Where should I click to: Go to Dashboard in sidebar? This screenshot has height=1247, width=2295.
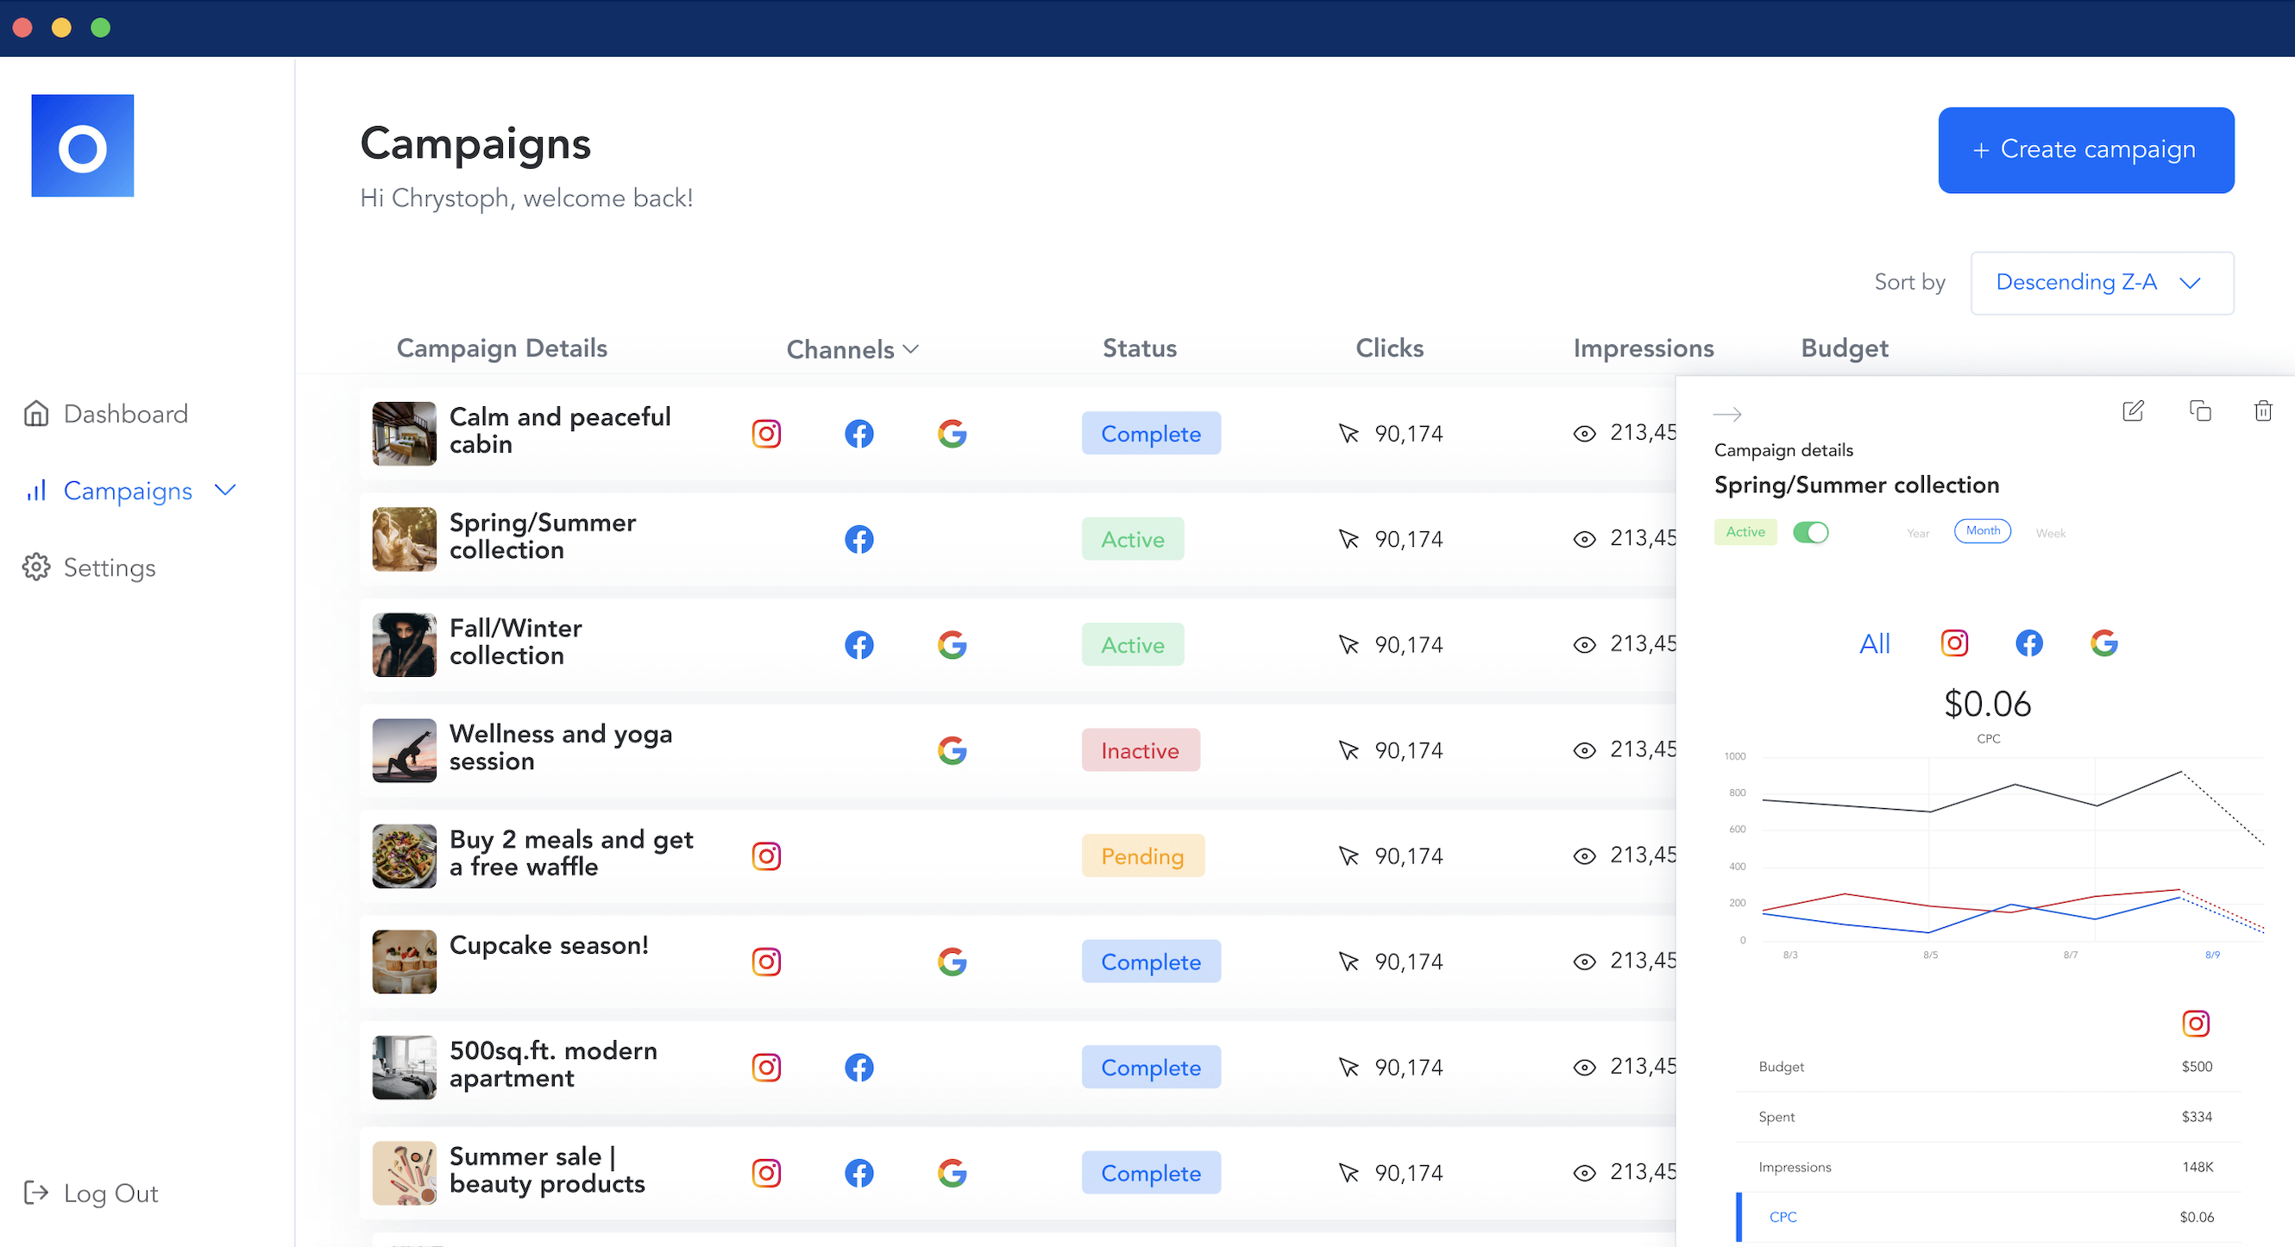tap(126, 414)
